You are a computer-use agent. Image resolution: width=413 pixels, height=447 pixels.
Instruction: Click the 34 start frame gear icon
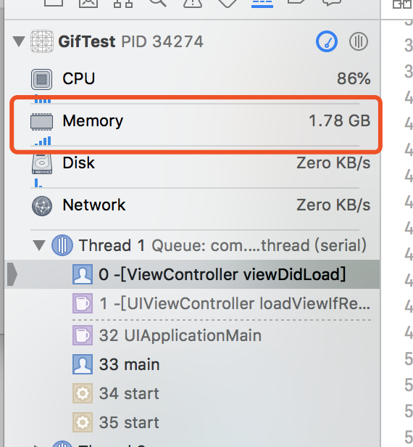tap(83, 393)
